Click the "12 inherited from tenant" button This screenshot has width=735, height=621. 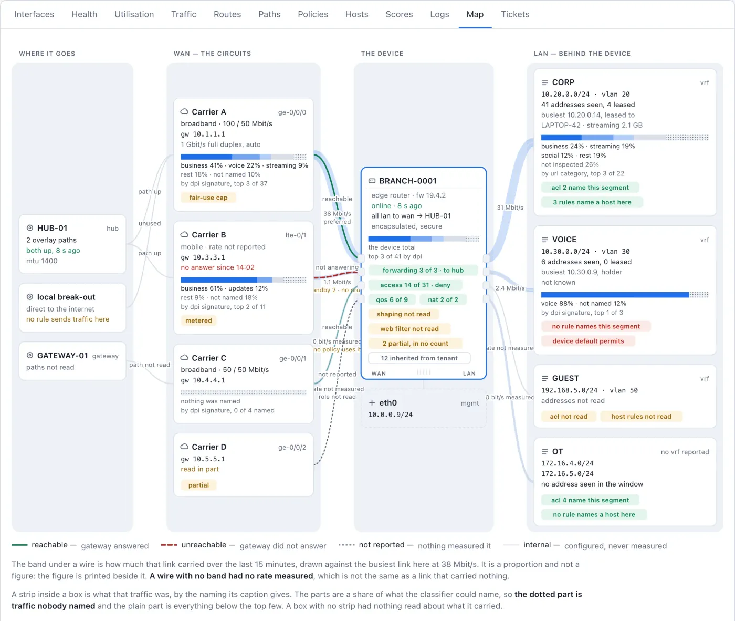419,358
